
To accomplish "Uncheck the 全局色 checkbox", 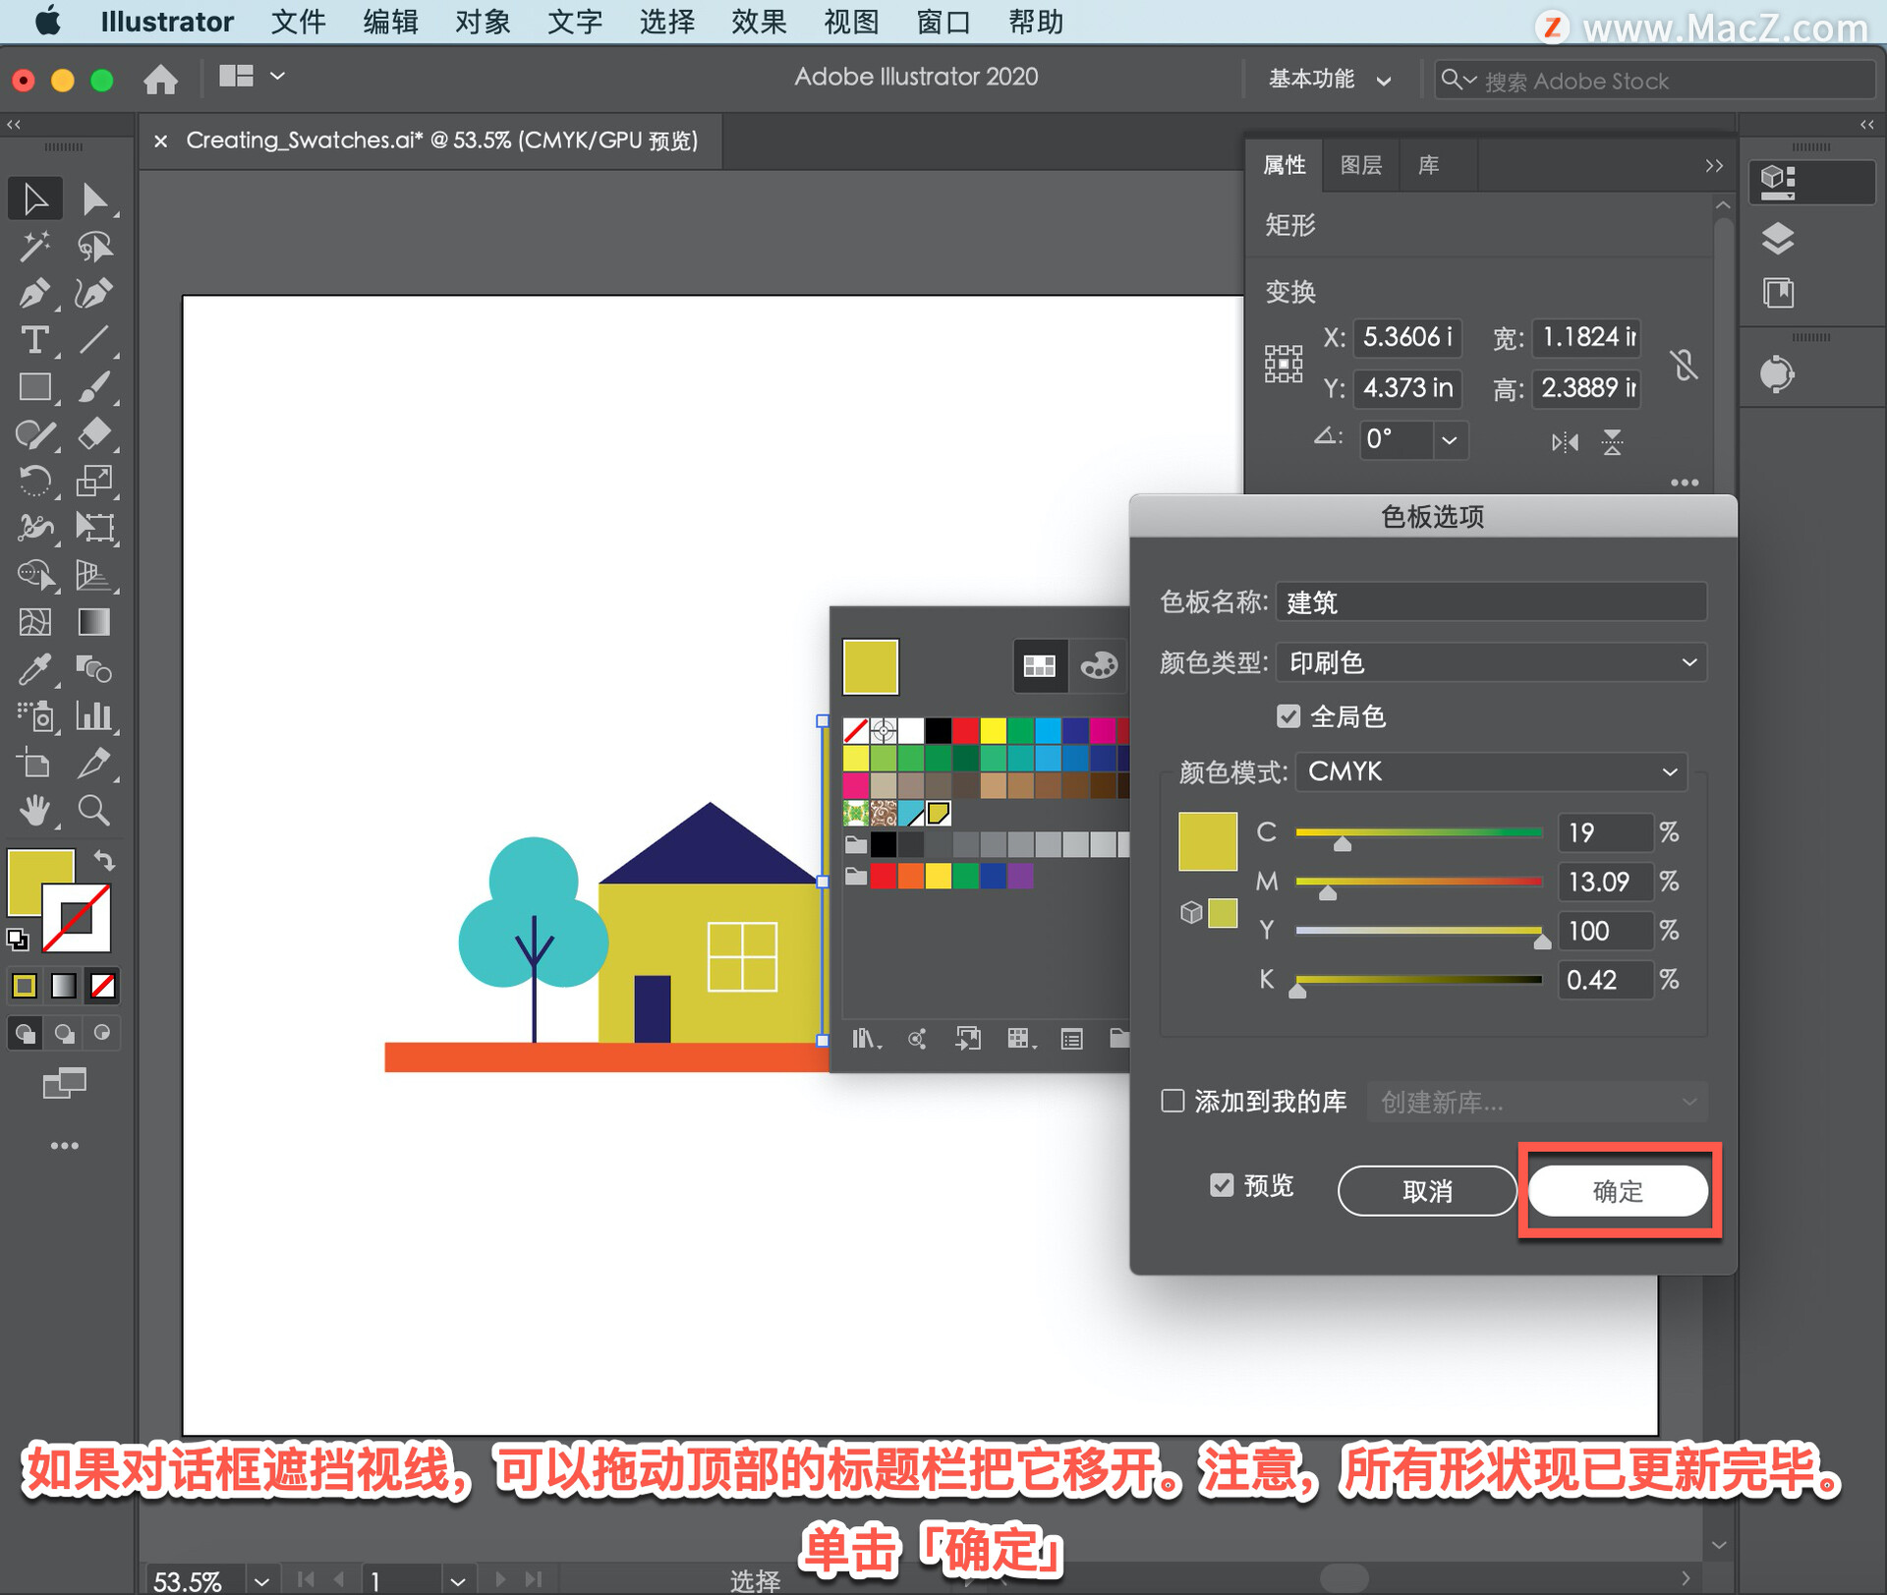I will pyautogui.click(x=1287, y=716).
